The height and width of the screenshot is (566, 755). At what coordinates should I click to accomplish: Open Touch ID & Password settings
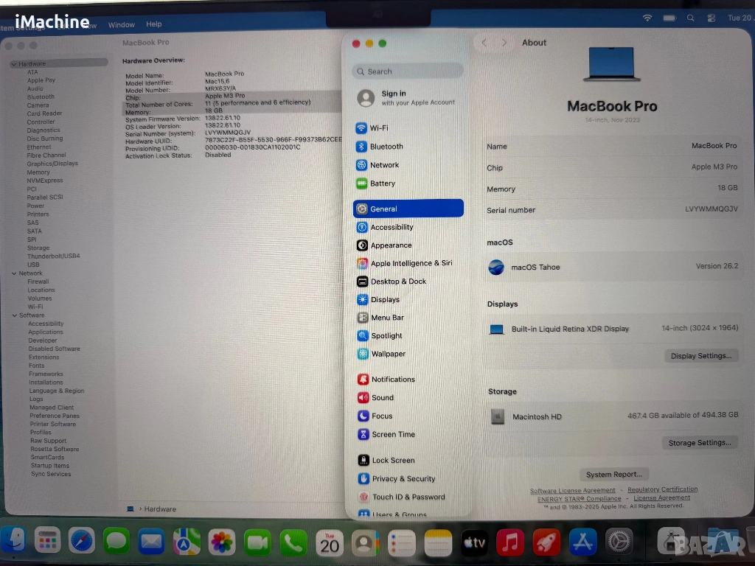pos(408,497)
